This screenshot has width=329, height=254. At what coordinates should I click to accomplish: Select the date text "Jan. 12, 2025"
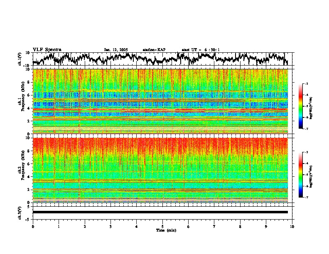pyautogui.click(x=116, y=50)
